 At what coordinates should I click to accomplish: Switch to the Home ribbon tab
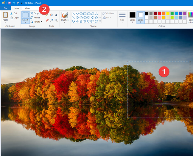pos(16,8)
